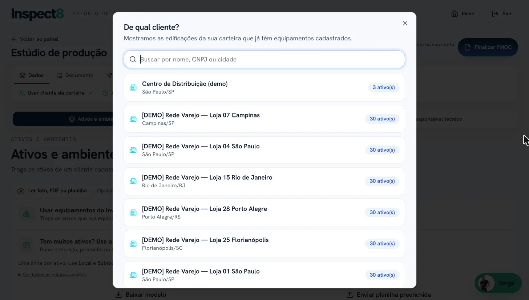Image resolution: width=529 pixels, height=300 pixels.
Task: Click 'Voltar ao painel' back link
Action: pyautogui.click(x=35, y=39)
